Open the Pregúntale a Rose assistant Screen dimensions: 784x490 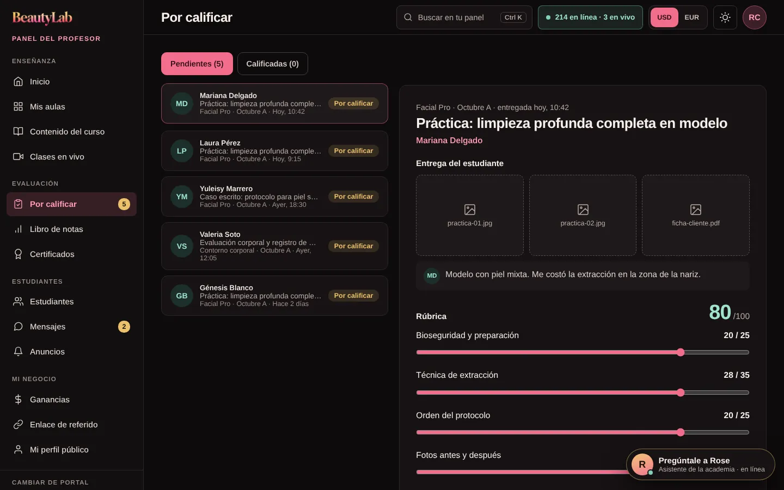701,464
